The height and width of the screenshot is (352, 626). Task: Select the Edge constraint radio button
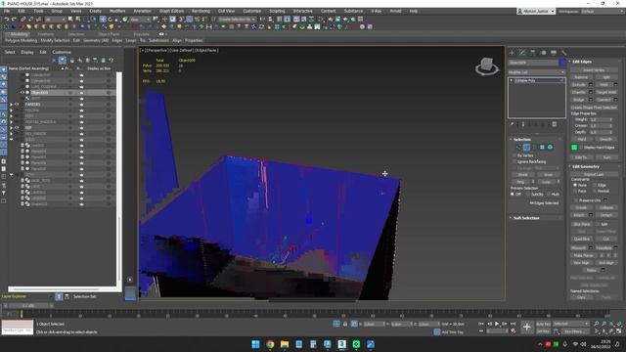click(x=595, y=185)
